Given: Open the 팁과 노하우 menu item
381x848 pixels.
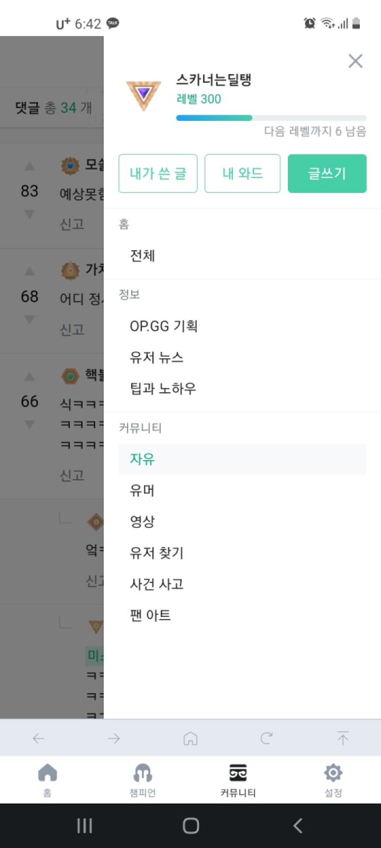Looking at the screenshot, I should click(163, 388).
